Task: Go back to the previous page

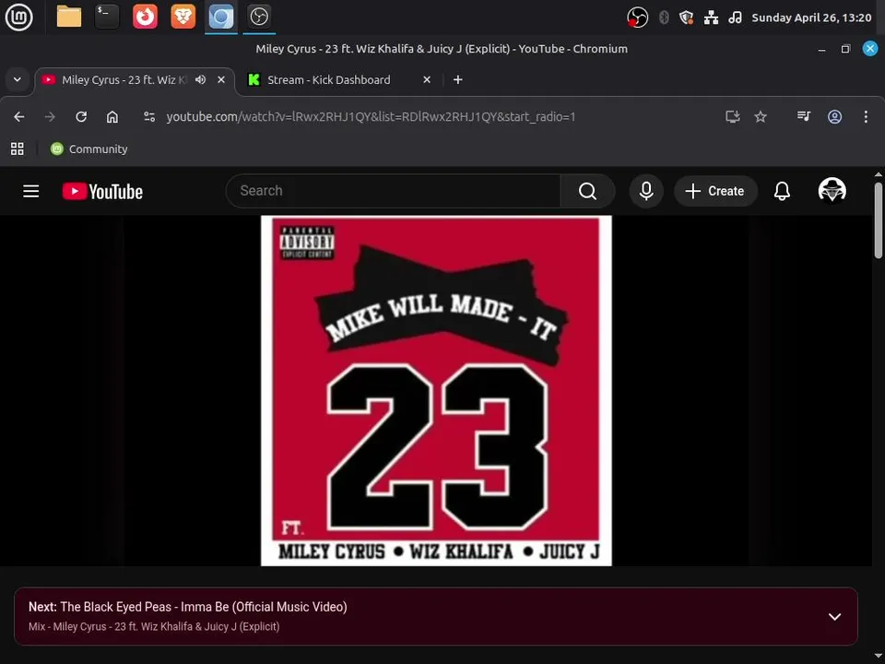Action: click(19, 116)
